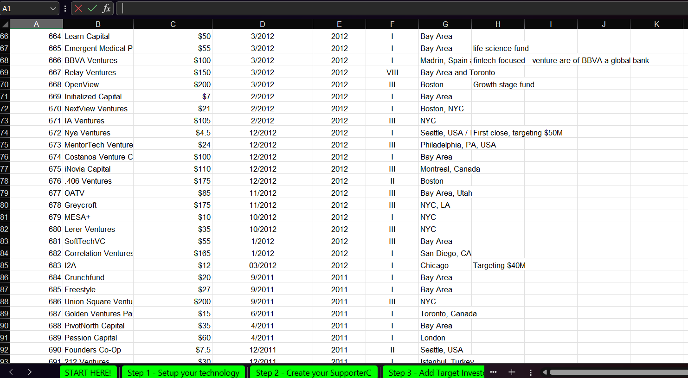Image resolution: width=688 pixels, height=378 pixels.
Task: Switch to Step 1 - Setup your technology tab
Action: pos(183,372)
